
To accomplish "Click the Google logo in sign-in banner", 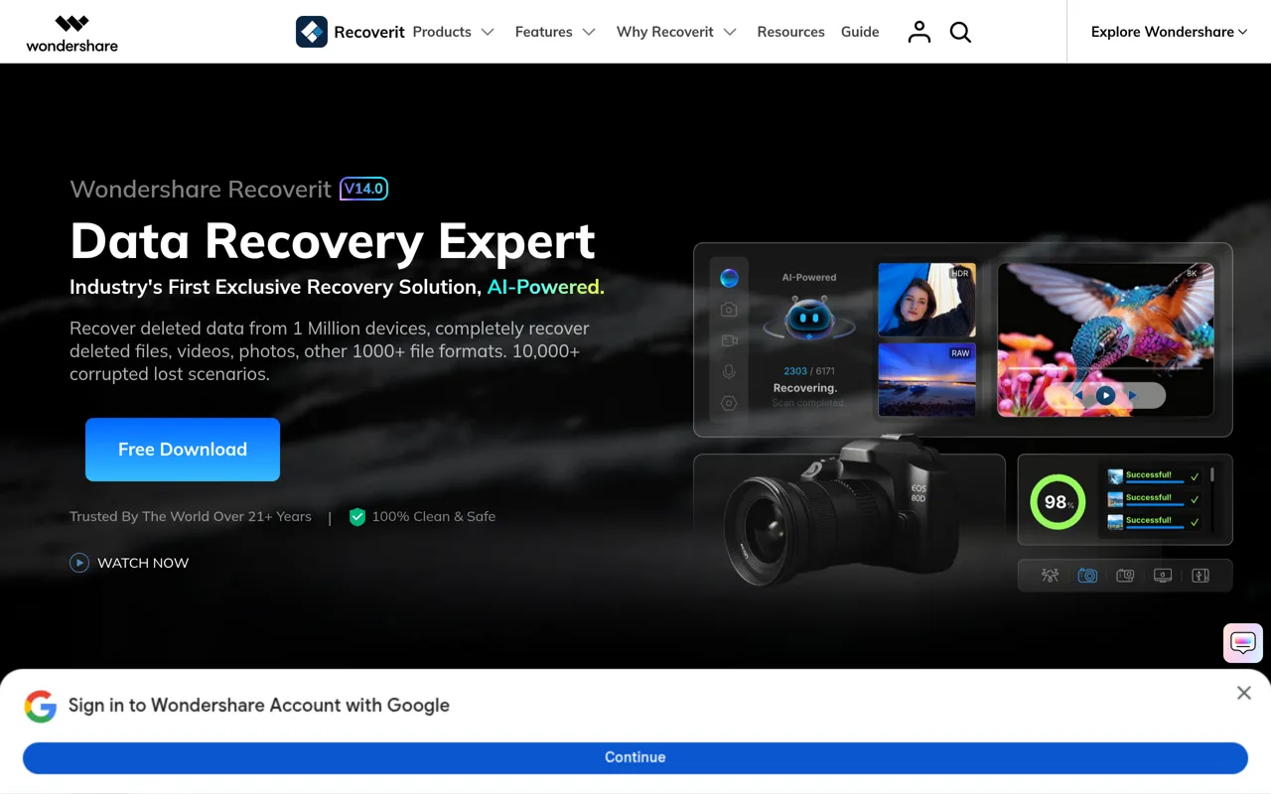I will (x=41, y=706).
